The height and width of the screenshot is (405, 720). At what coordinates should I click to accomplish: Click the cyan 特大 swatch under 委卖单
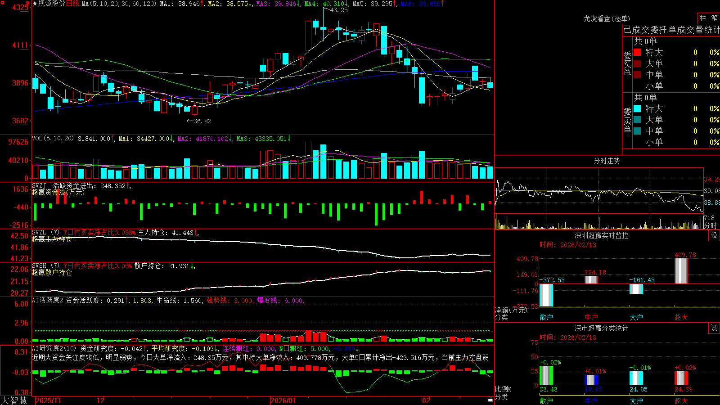point(637,108)
